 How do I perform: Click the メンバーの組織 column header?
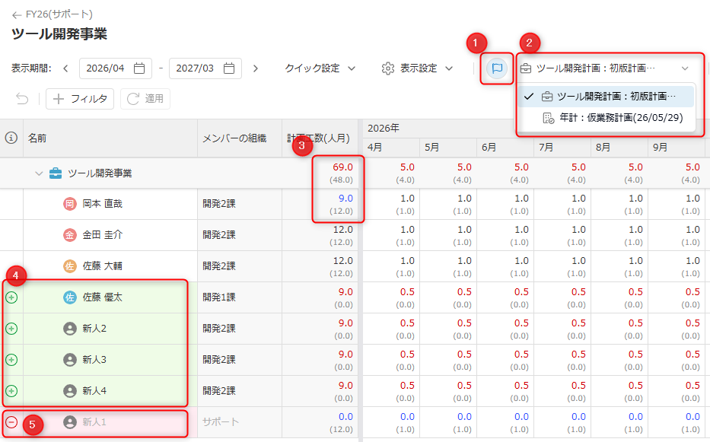click(x=240, y=138)
